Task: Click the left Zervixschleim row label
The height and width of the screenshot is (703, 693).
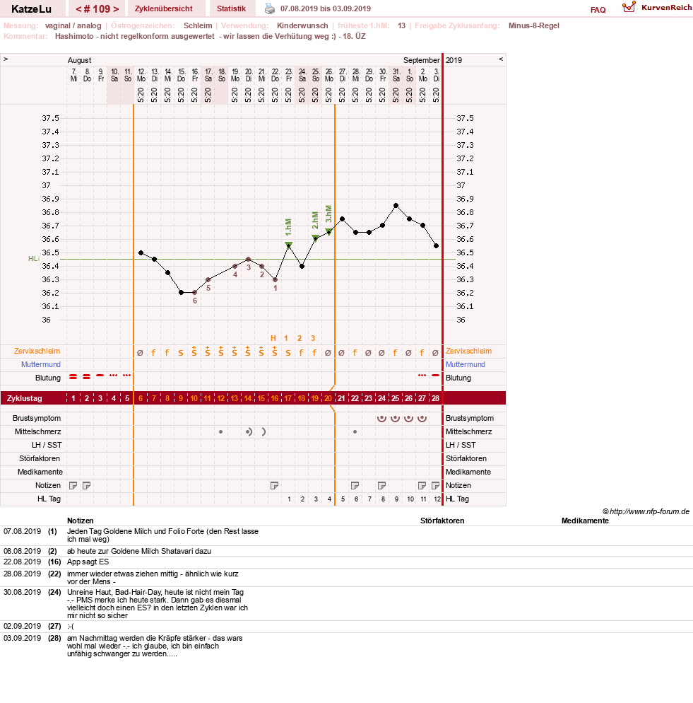Action: point(37,351)
